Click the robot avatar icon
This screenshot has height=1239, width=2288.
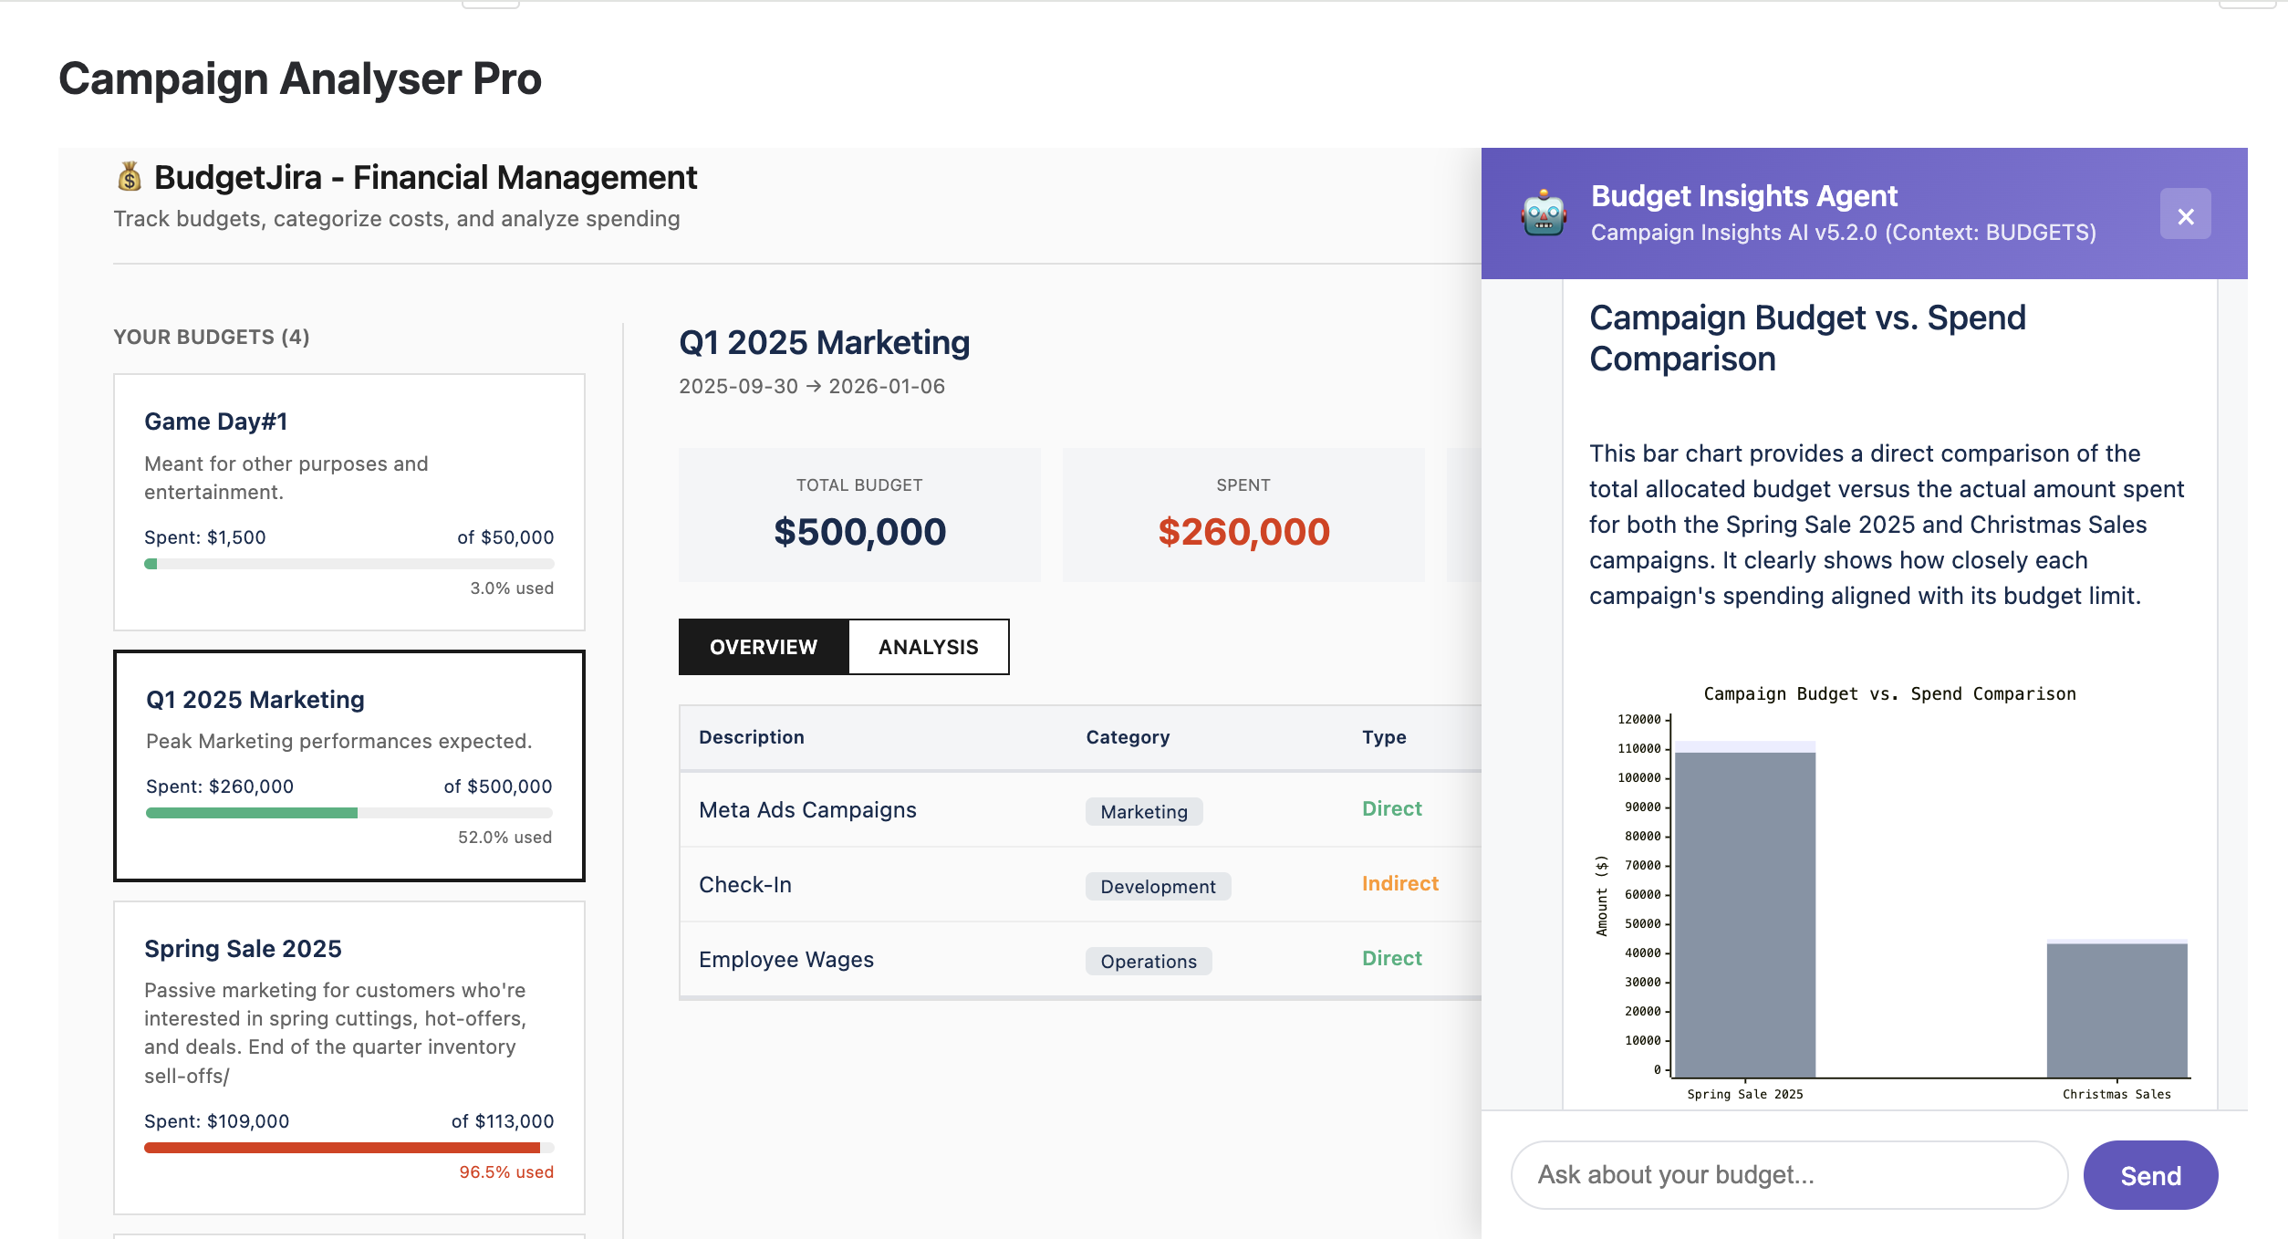pyautogui.click(x=1544, y=213)
